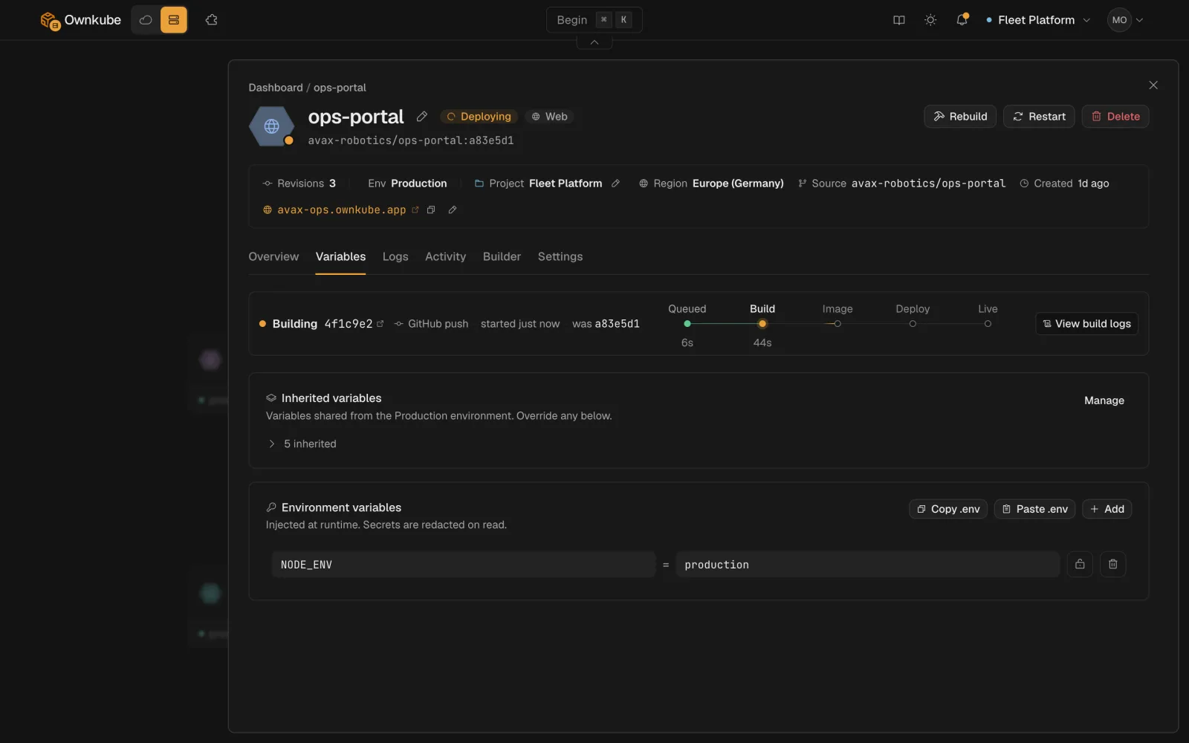1189x743 pixels.
Task: Open the extensions puzzle icon
Action: (212, 20)
